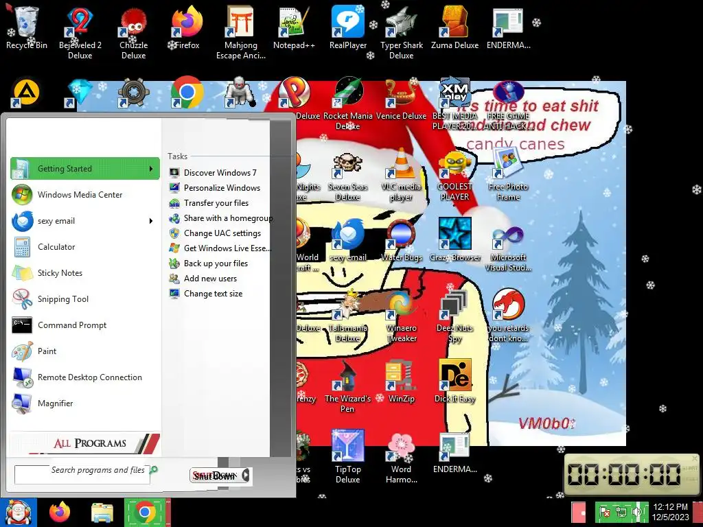Expand the Getting Started submenu arrow
Image resolution: width=703 pixels, height=527 pixels.
coord(151,169)
